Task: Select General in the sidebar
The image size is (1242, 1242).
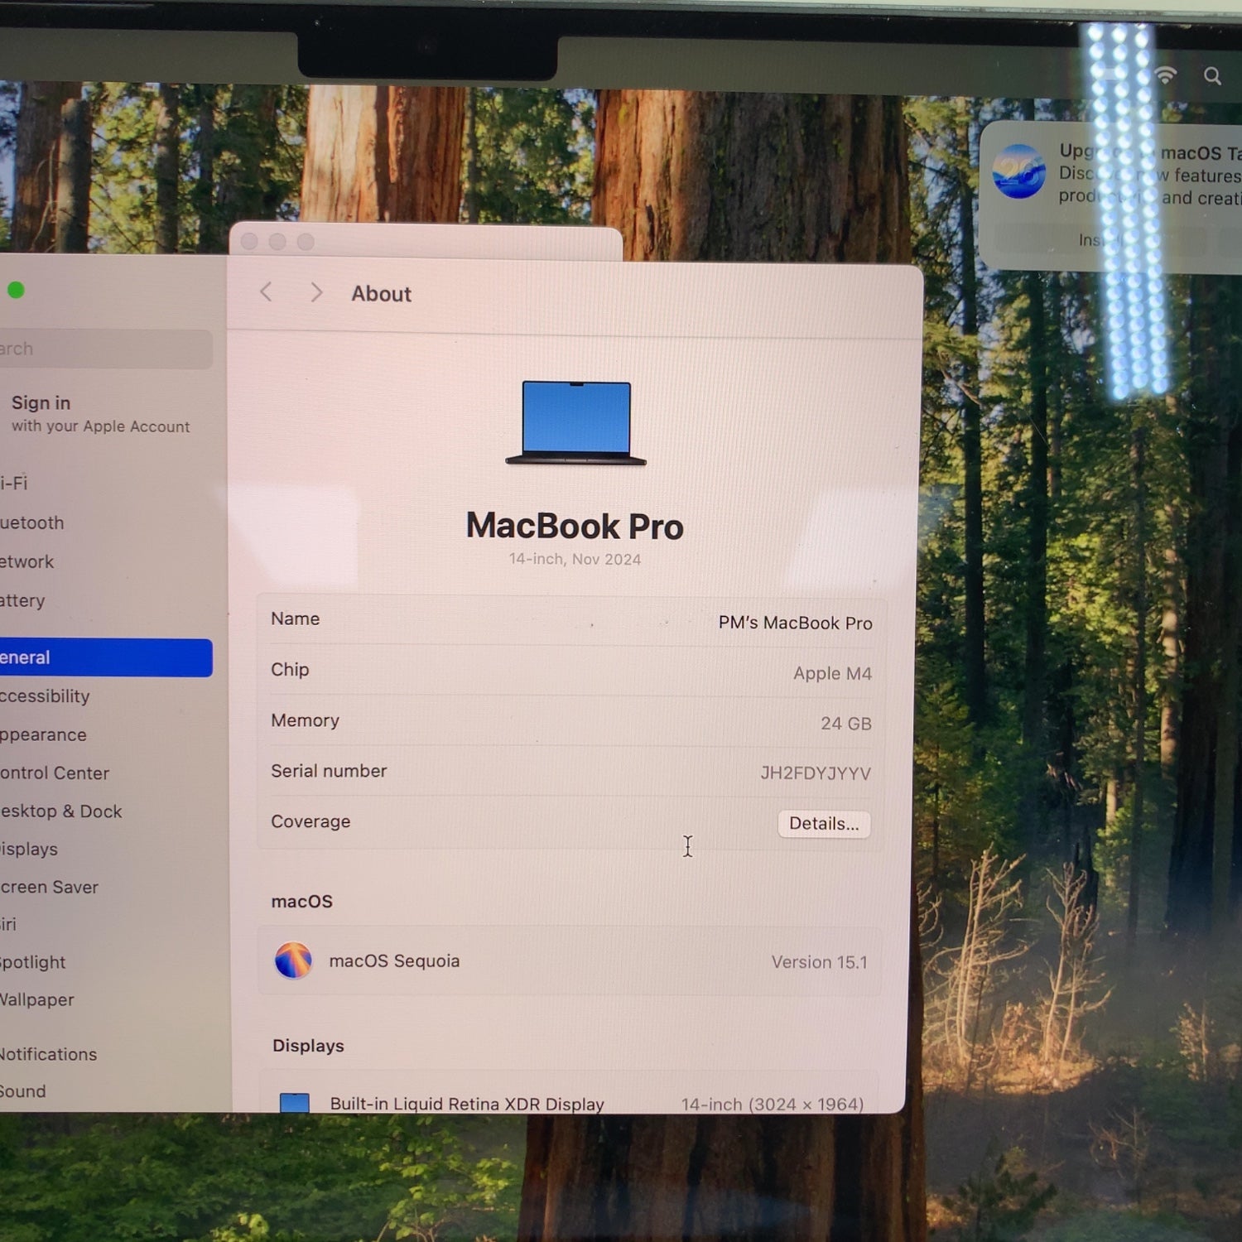Action: (106, 657)
